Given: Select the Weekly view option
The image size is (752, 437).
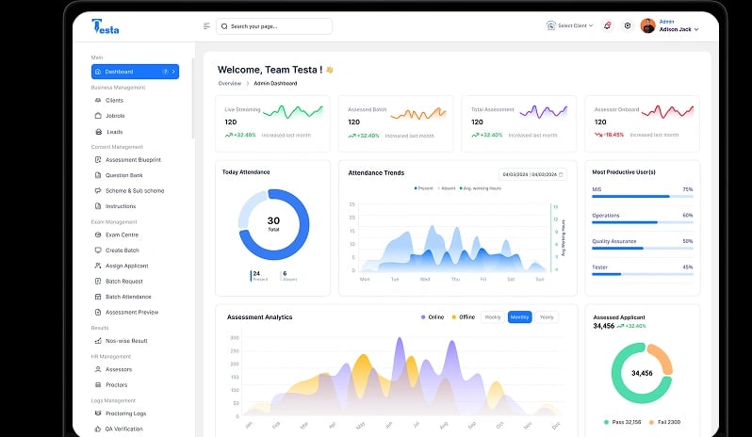Looking at the screenshot, I should pos(492,317).
